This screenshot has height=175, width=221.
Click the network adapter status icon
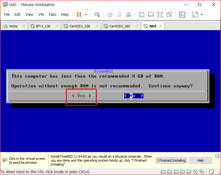(202, 172)
